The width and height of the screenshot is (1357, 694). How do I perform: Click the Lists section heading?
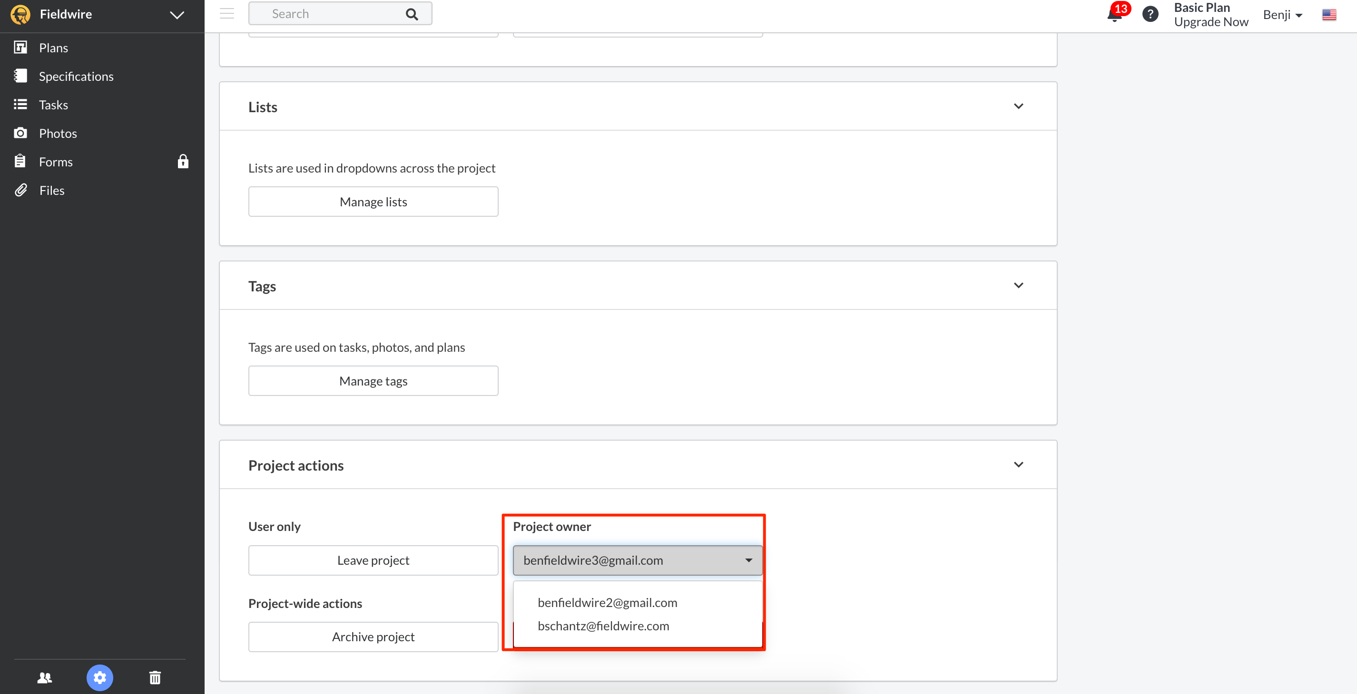tap(262, 107)
